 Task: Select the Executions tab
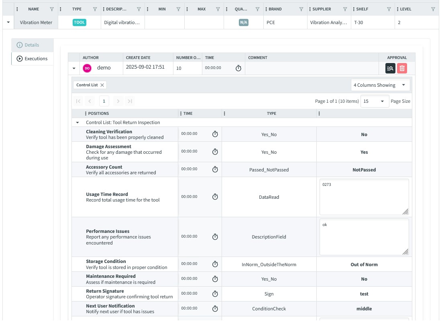(x=32, y=59)
